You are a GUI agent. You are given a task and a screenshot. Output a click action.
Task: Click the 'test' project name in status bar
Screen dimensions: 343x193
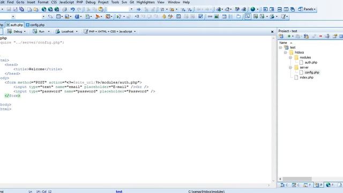point(119,191)
